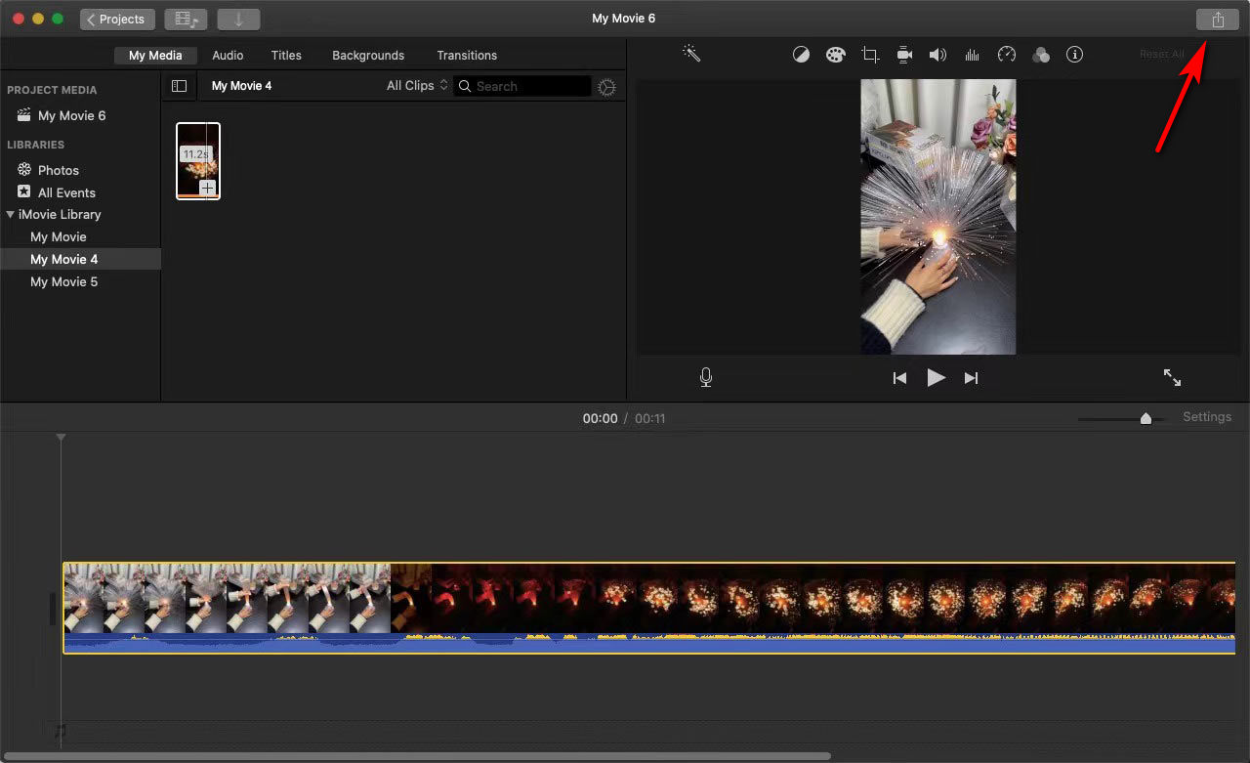Click the viewer preview image

[937, 217]
